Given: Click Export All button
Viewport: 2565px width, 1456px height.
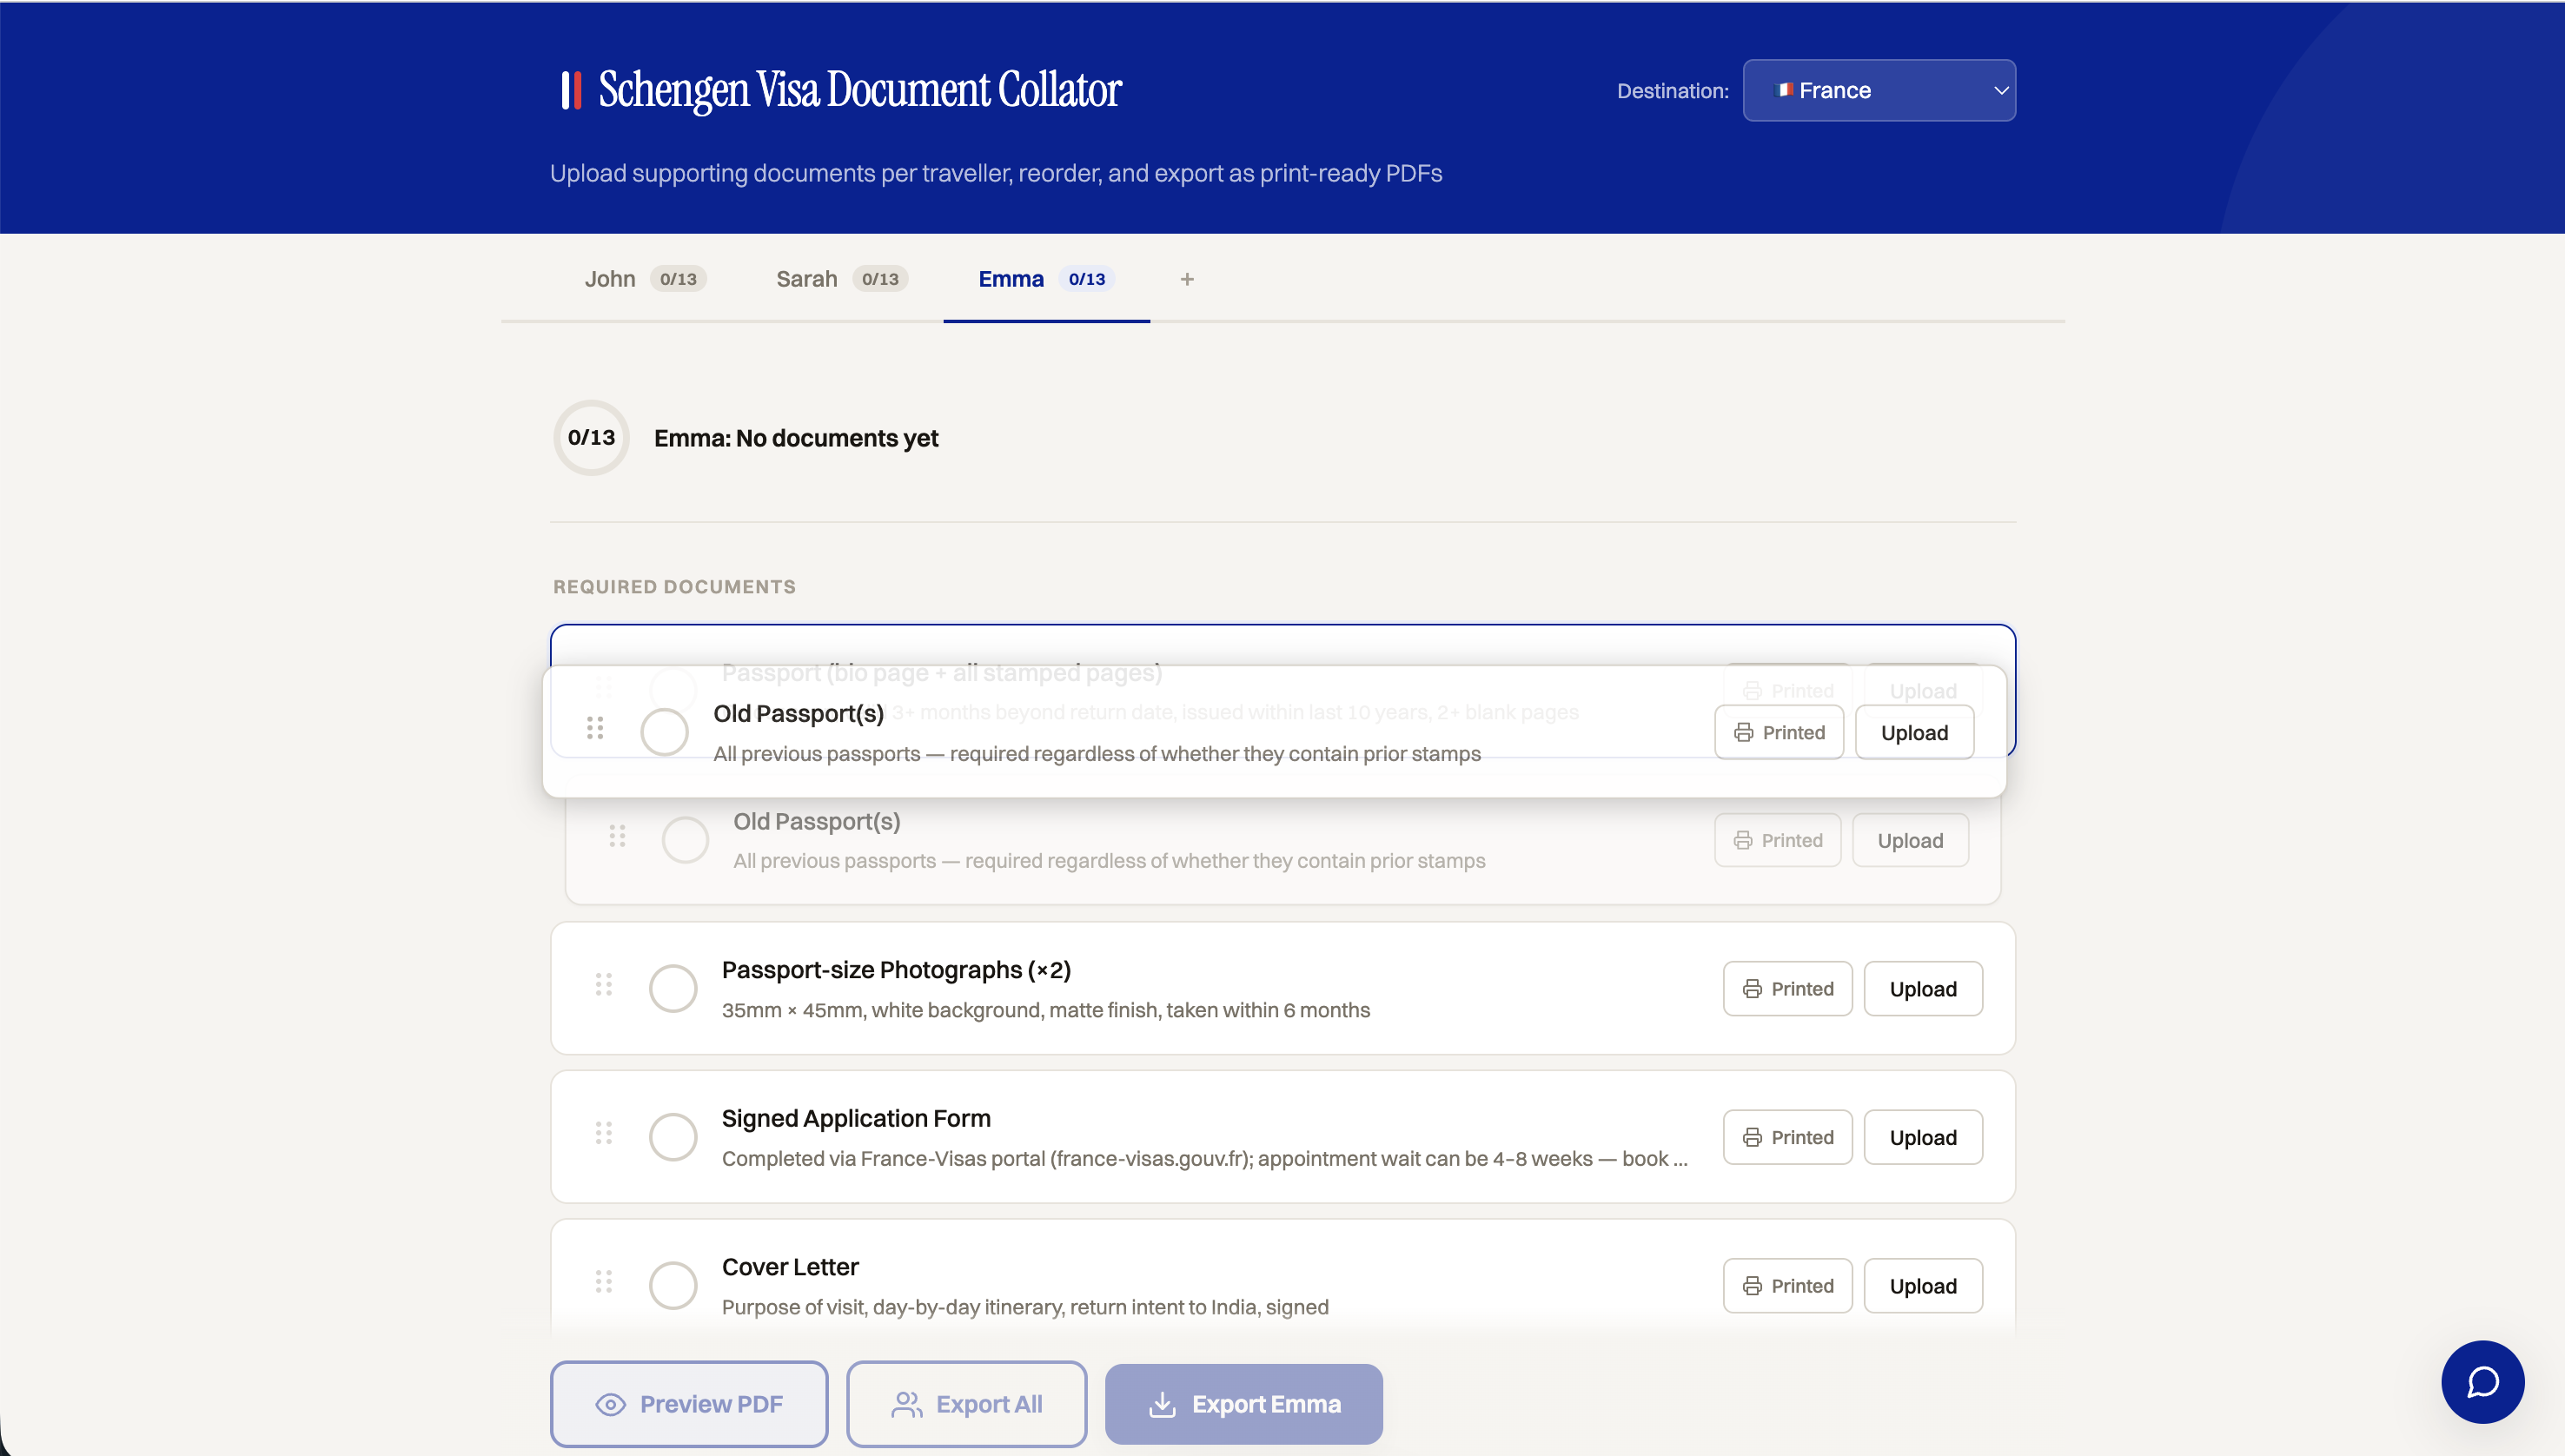Looking at the screenshot, I should click(966, 1404).
